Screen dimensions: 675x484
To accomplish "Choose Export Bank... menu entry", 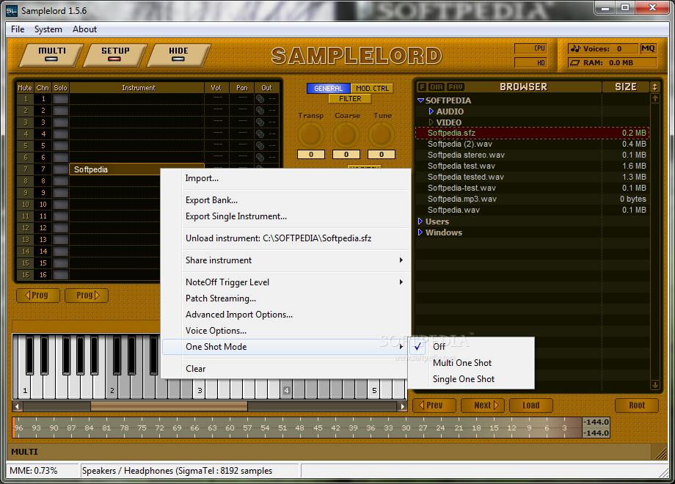I will pos(284,200).
